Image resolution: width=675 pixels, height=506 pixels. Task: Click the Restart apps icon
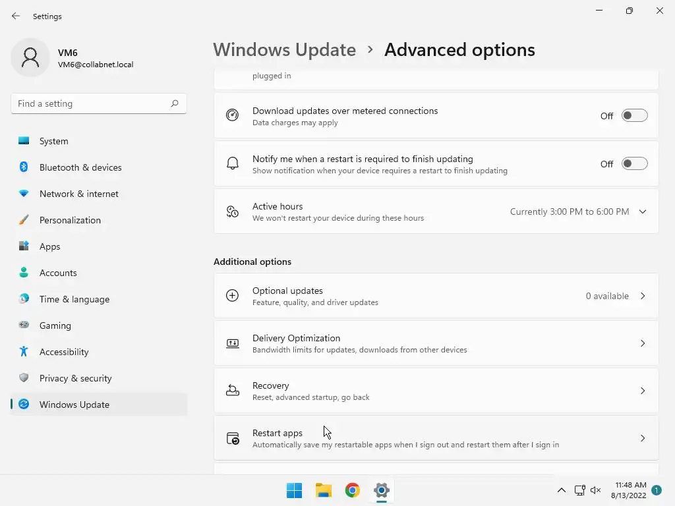click(x=233, y=438)
